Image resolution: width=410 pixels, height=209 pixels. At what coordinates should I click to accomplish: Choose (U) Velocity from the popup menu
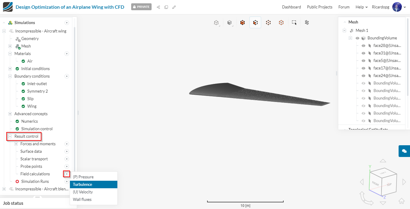coord(94,192)
